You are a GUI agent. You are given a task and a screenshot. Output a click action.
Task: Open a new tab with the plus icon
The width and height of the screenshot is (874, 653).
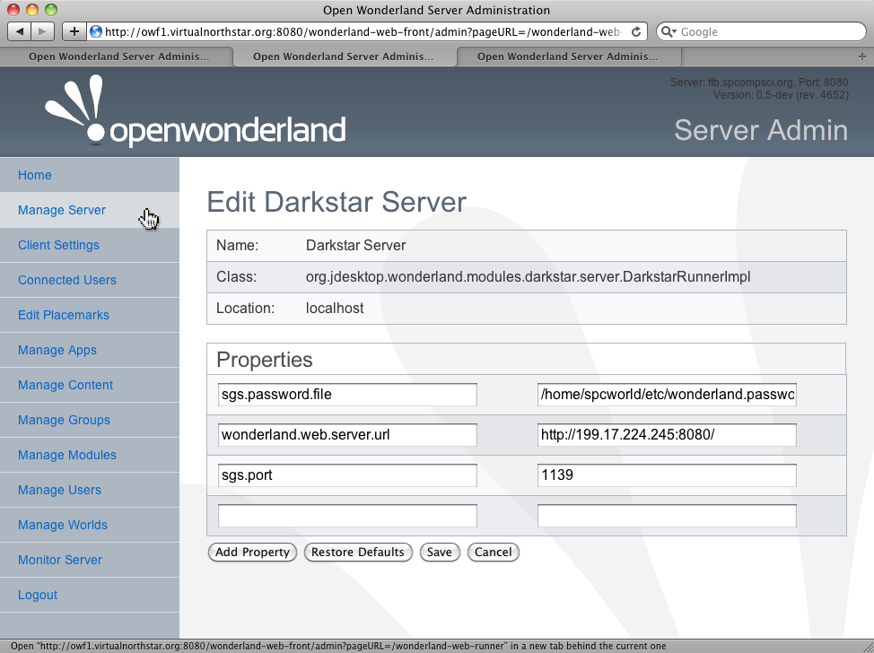(x=861, y=57)
